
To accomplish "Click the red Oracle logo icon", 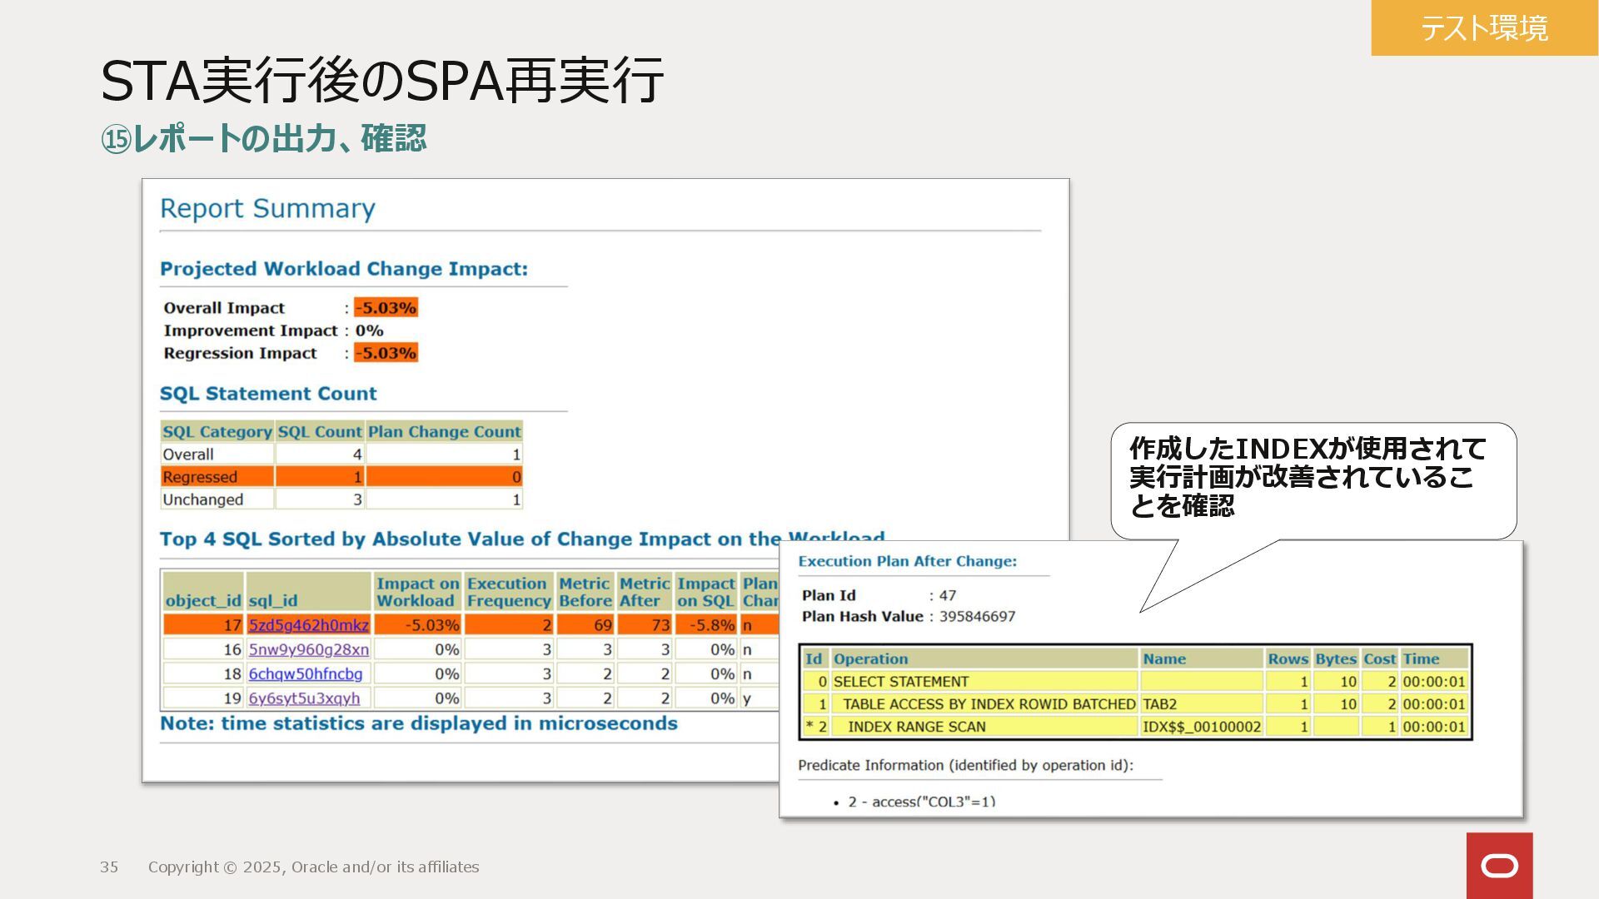I will pos(1499,866).
